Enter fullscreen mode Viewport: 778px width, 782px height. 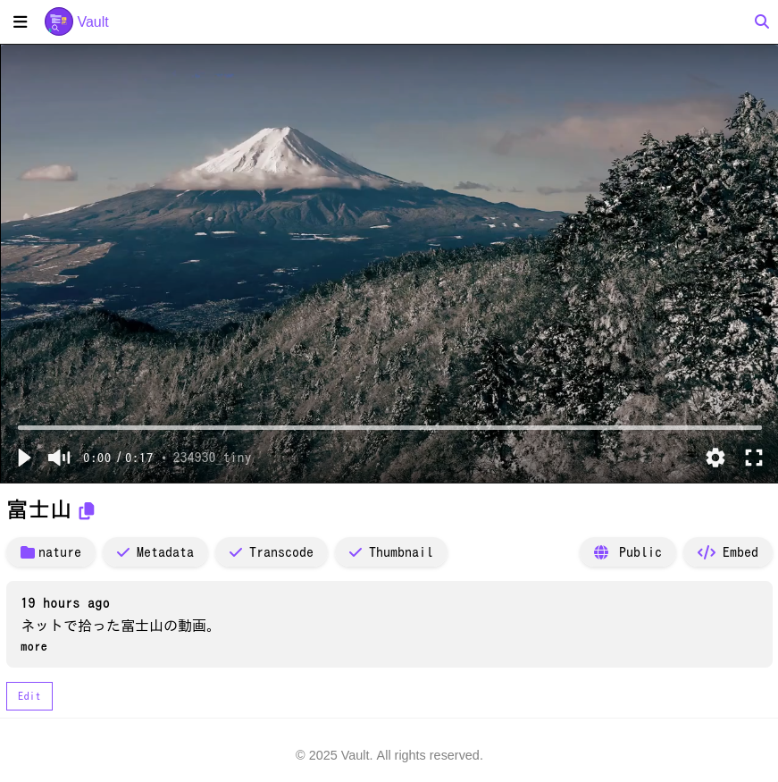[754, 458]
